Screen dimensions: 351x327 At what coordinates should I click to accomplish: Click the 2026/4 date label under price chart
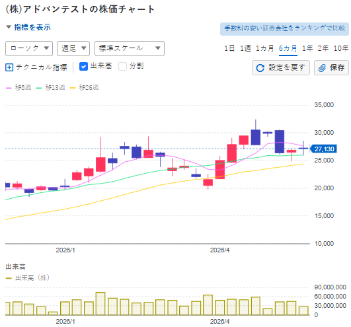pos(219,250)
